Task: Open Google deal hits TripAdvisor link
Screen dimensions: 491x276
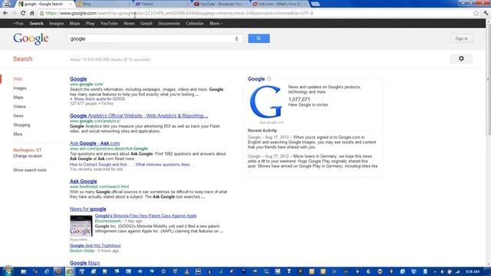Action: coord(95,245)
